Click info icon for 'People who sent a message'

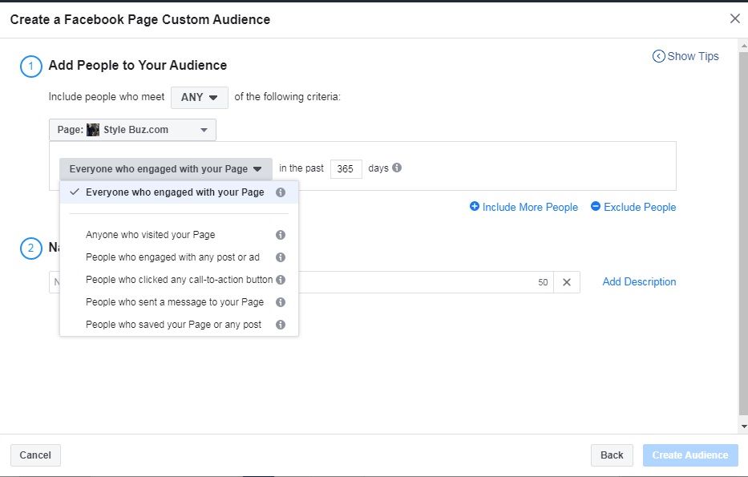click(x=281, y=302)
